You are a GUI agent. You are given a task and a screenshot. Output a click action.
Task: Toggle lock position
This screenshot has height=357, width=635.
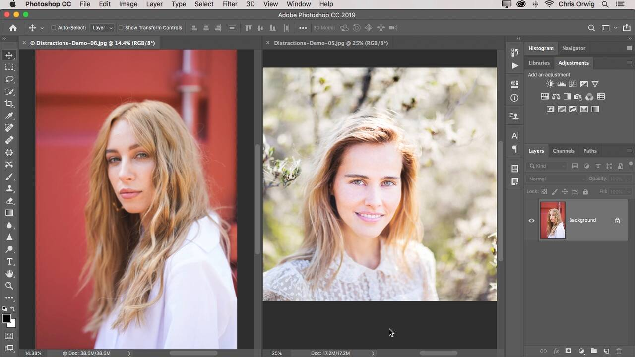click(x=565, y=192)
